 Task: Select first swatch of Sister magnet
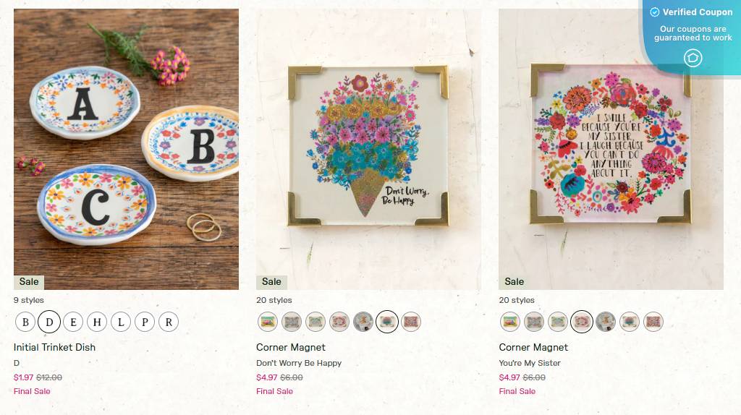coord(510,322)
